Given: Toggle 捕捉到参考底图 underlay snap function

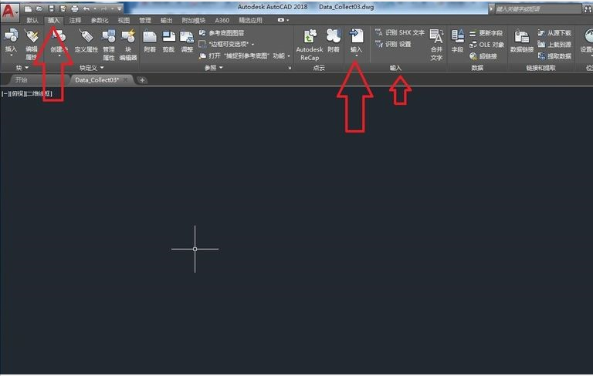Looking at the screenshot, I should [x=240, y=55].
